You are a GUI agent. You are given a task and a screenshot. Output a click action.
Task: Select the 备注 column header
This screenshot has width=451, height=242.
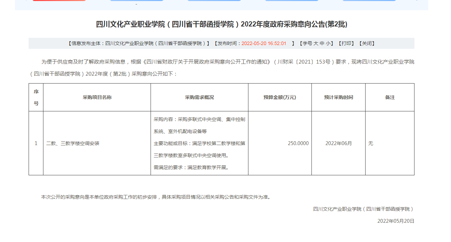tap(390, 97)
